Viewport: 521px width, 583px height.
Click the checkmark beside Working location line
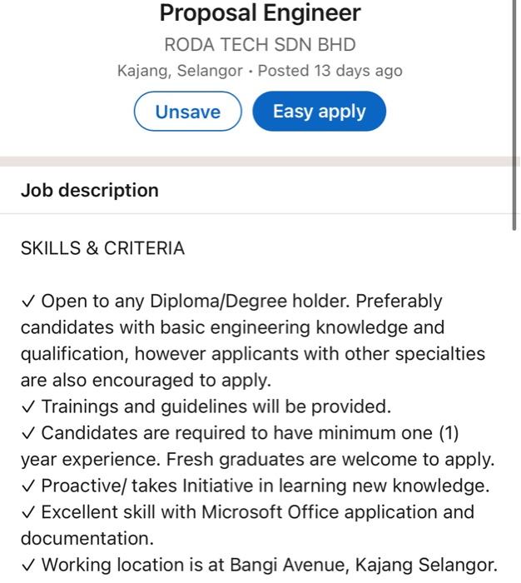click(x=28, y=565)
